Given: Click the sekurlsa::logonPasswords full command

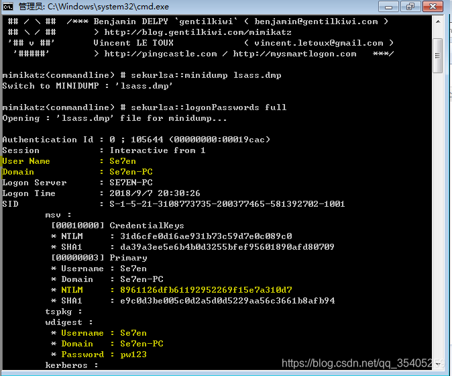Looking at the screenshot, I should pyautogui.click(x=209, y=107).
